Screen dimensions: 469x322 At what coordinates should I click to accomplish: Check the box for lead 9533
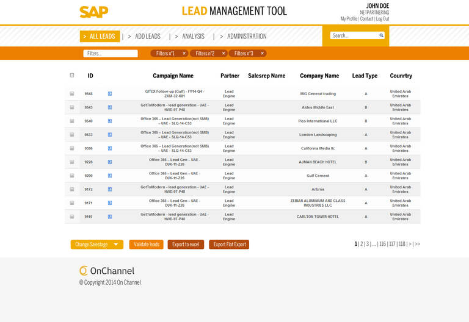[72, 135]
